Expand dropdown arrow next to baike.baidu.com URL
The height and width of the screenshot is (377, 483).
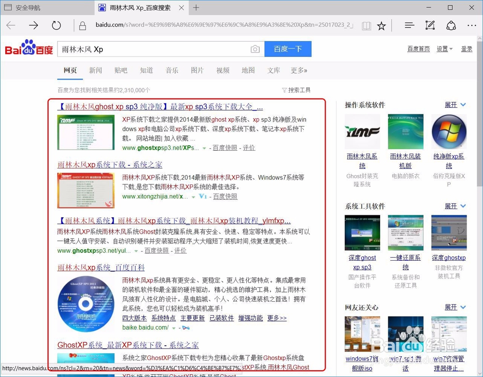coord(174,328)
